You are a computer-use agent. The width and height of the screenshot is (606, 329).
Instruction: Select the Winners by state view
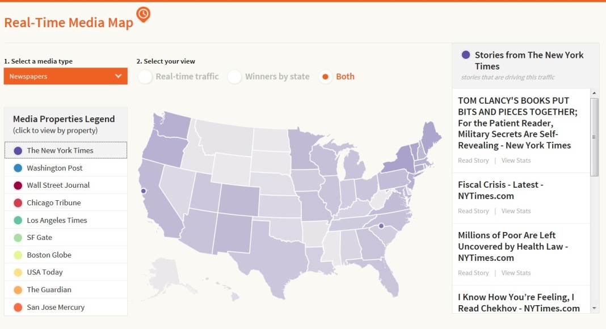(235, 77)
